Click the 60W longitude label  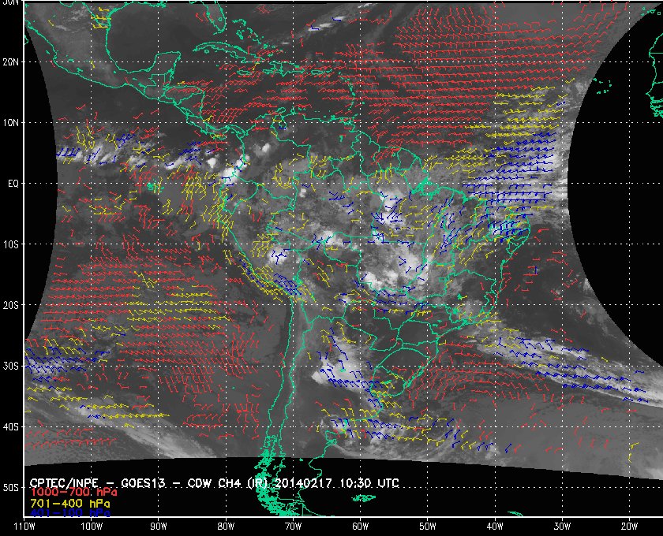coord(360,527)
